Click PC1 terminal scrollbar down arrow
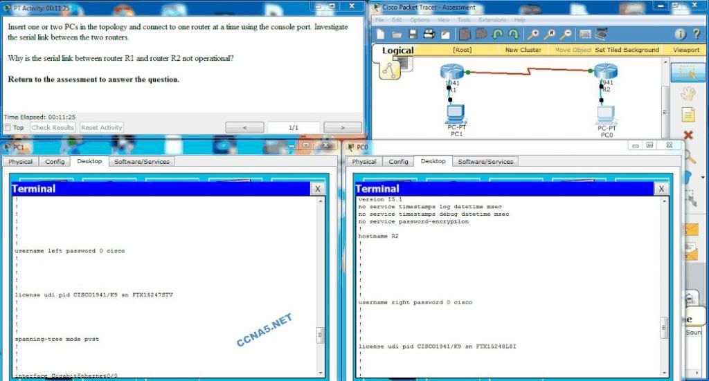Image resolution: width=709 pixels, height=381 pixels. 320,373
